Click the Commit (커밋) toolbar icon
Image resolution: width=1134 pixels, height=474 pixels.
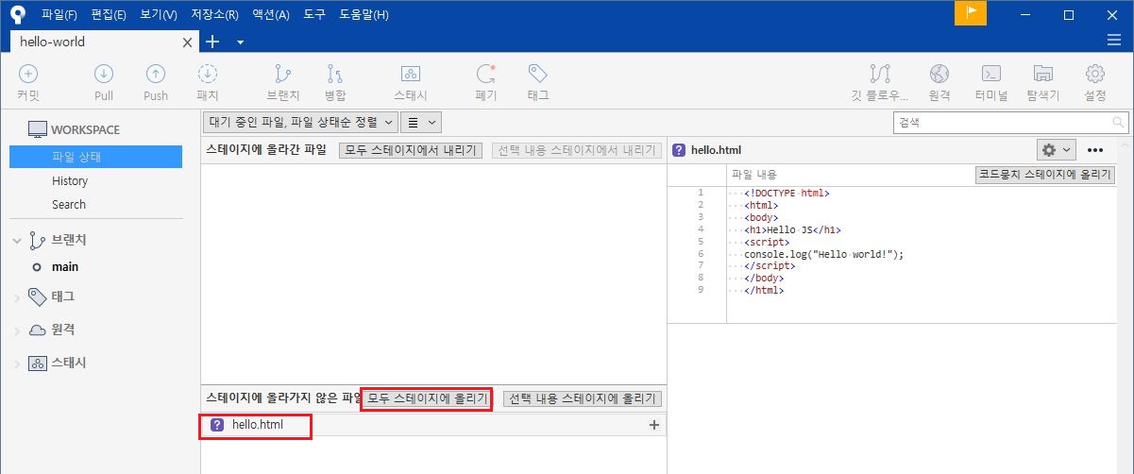(x=28, y=74)
